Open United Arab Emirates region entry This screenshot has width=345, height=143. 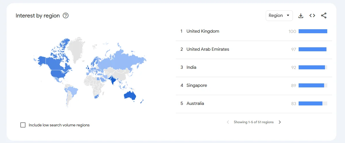coord(208,49)
